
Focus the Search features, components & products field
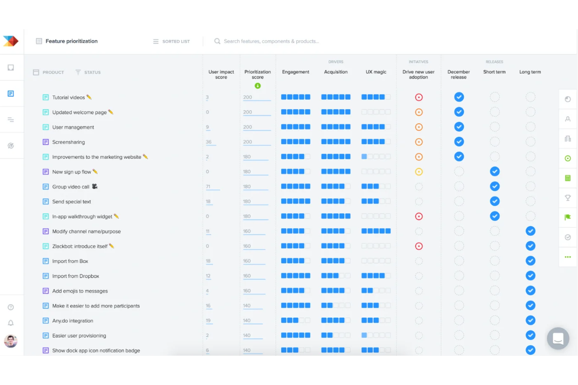click(271, 41)
